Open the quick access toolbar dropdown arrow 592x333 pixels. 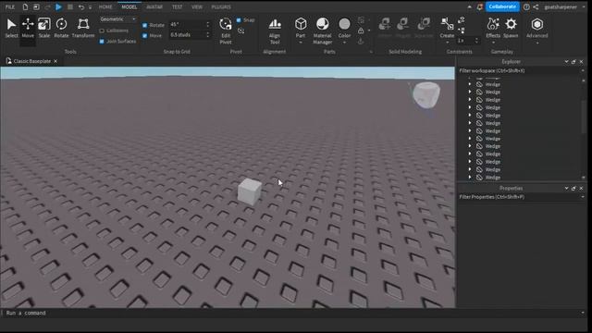click(91, 7)
